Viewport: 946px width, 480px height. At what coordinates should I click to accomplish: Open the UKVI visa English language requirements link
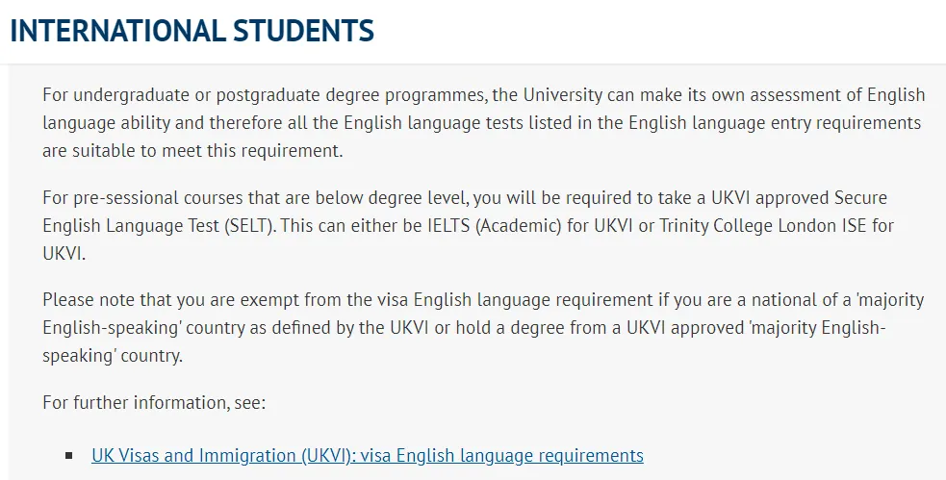(x=368, y=455)
